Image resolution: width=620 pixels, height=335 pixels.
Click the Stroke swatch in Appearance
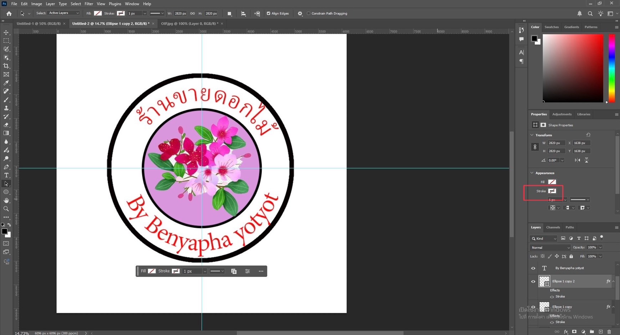point(552,191)
